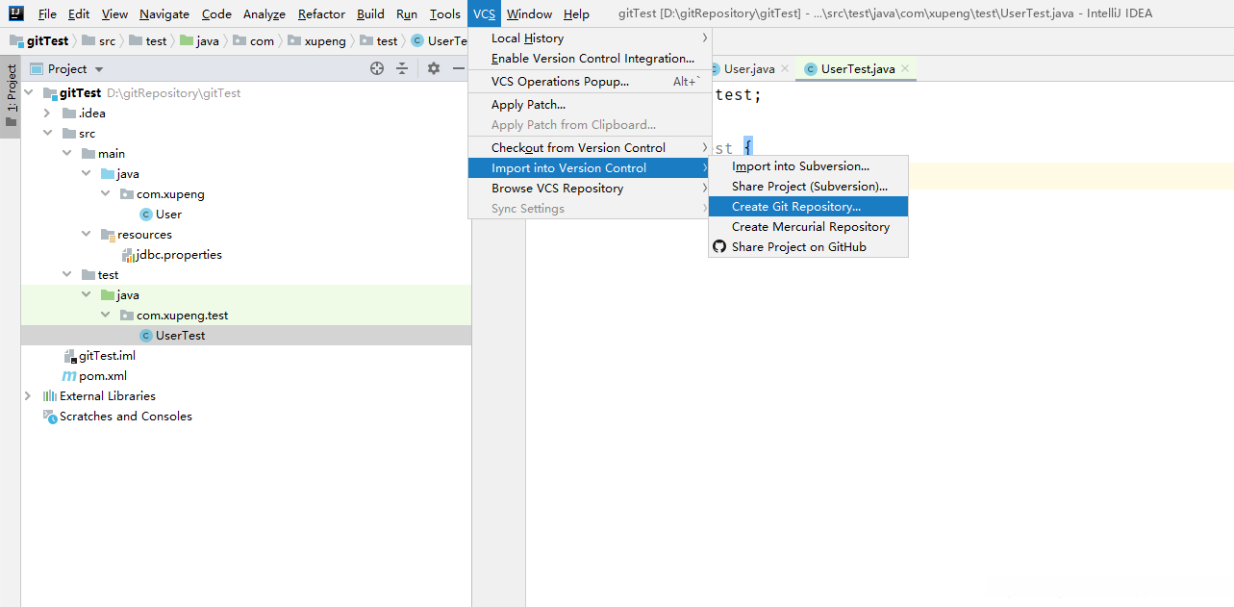The width and height of the screenshot is (1234, 607).
Task: Hide the Project panel with minus icon
Action: (x=459, y=68)
